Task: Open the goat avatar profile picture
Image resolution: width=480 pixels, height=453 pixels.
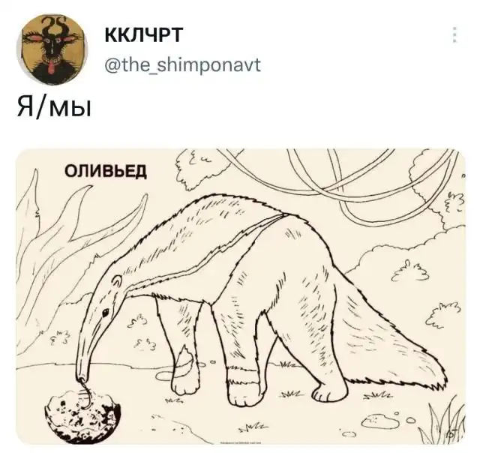Action: [x=52, y=49]
